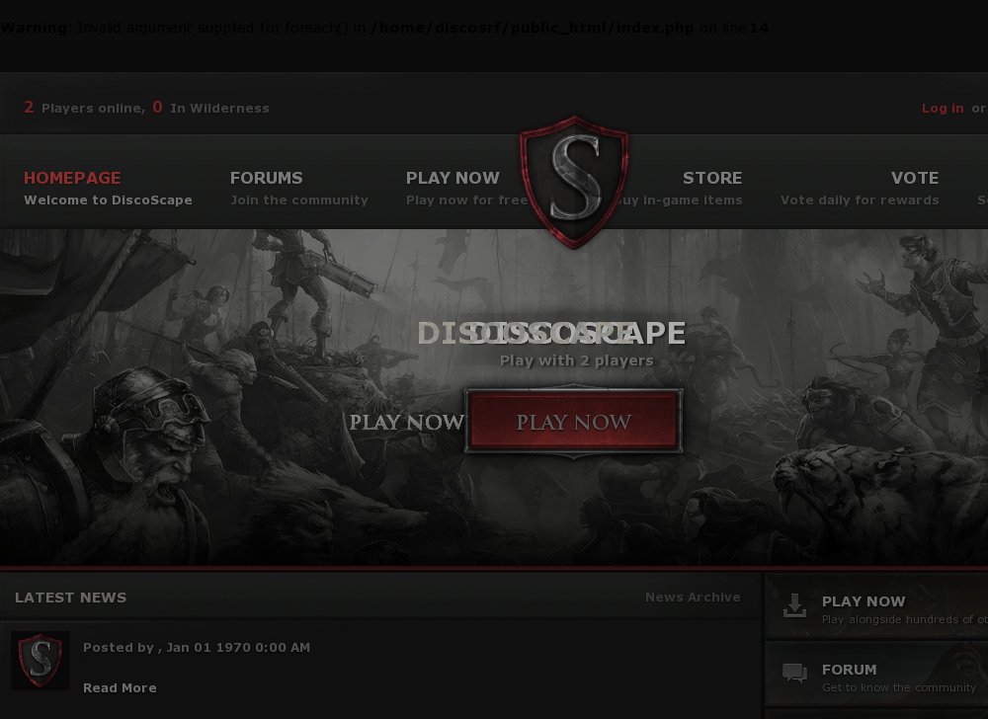Click the chat bubble Forum icon

(794, 673)
